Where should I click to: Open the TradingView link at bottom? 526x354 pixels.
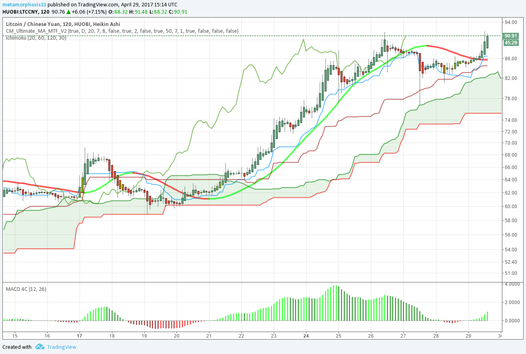coord(62,347)
